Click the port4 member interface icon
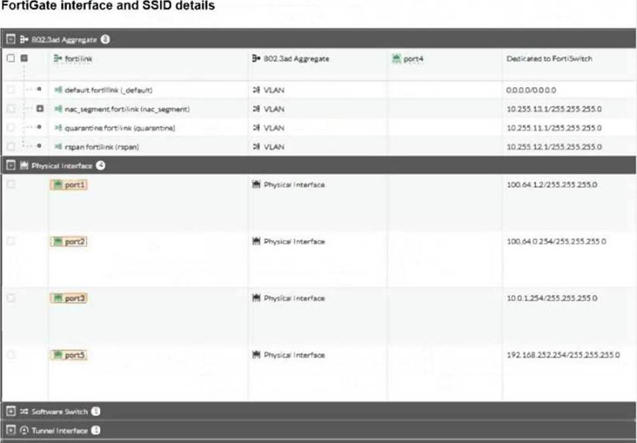Screen dimensions: 637x443 click(x=395, y=59)
